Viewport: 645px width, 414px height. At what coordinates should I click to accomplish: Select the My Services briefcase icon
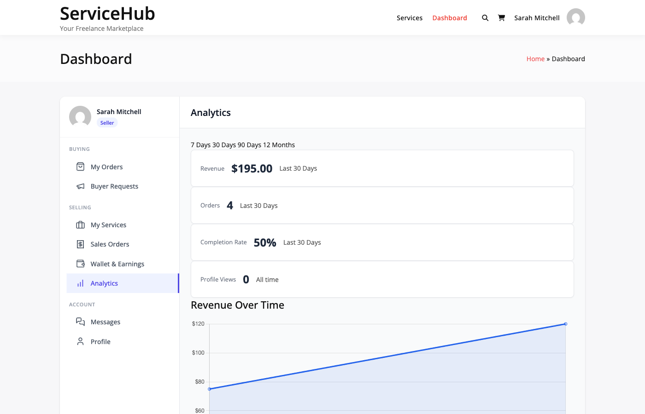[x=80, y=224]
